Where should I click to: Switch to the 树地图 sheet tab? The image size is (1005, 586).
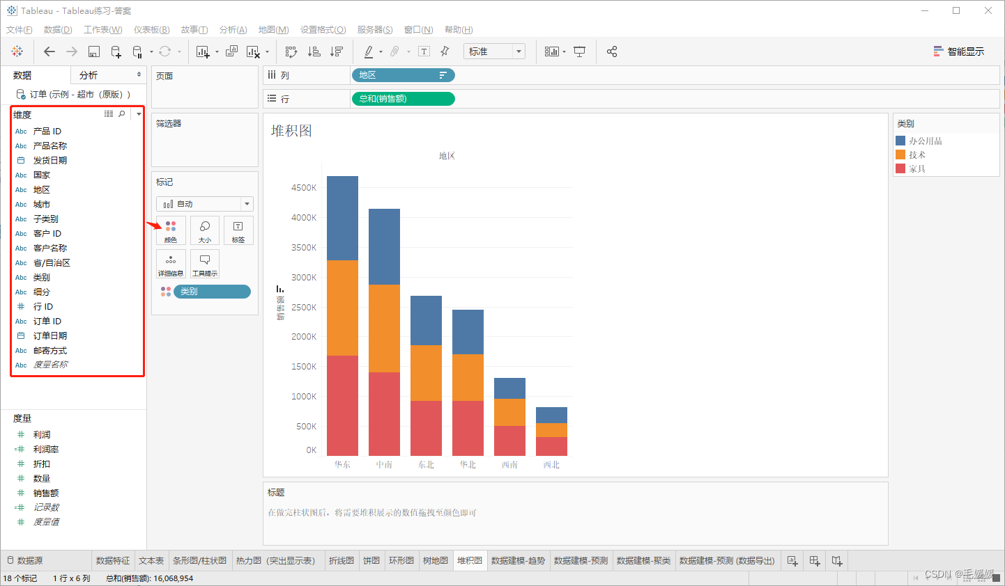tap(436, 561)
